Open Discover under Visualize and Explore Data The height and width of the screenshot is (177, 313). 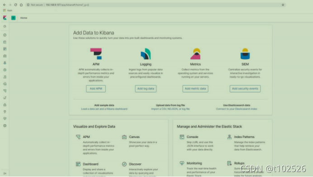[x=135, y=164]
